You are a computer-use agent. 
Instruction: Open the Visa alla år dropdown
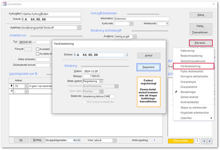[114, 140]
